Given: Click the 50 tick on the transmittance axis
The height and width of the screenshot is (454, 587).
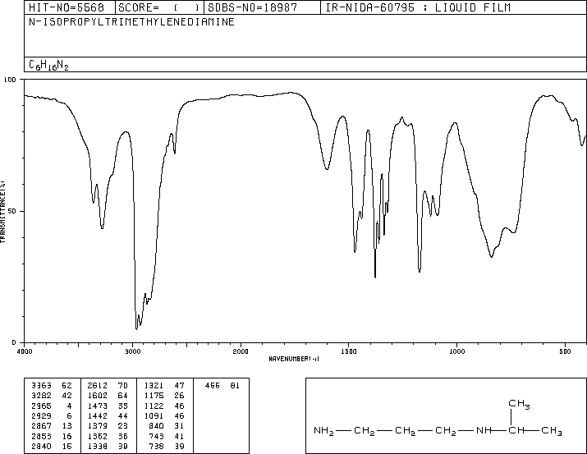Looking at the screenshot, I should click(12, 211).
